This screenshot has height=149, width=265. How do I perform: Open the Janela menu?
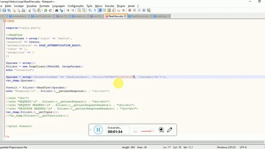(x=131, y=6)
